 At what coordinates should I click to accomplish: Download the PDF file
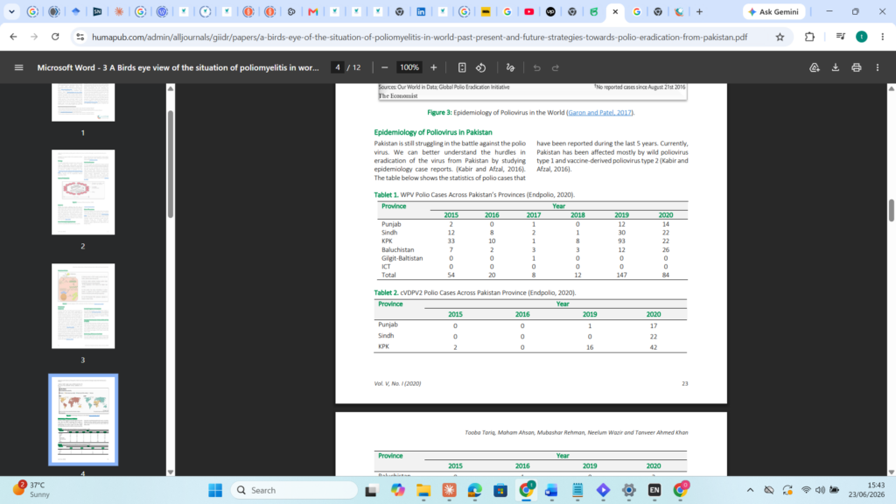836,67
